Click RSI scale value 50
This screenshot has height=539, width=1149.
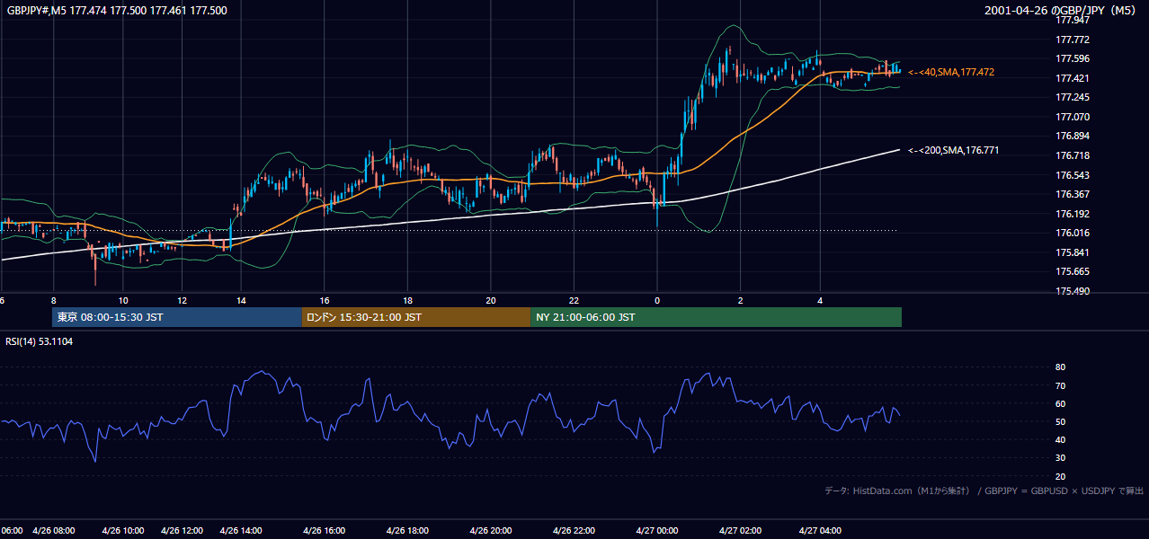pos(1060,421)
